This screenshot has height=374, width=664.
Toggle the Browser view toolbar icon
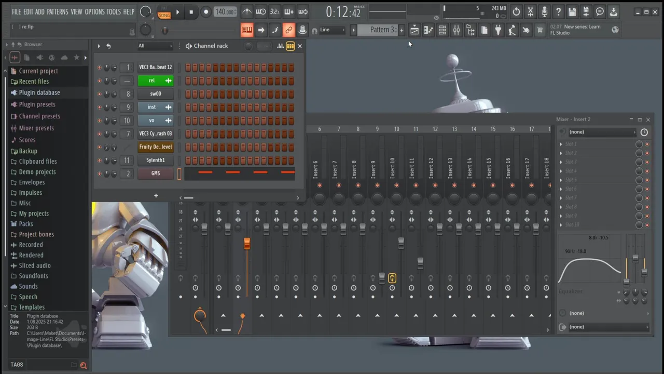coord(471,30)
